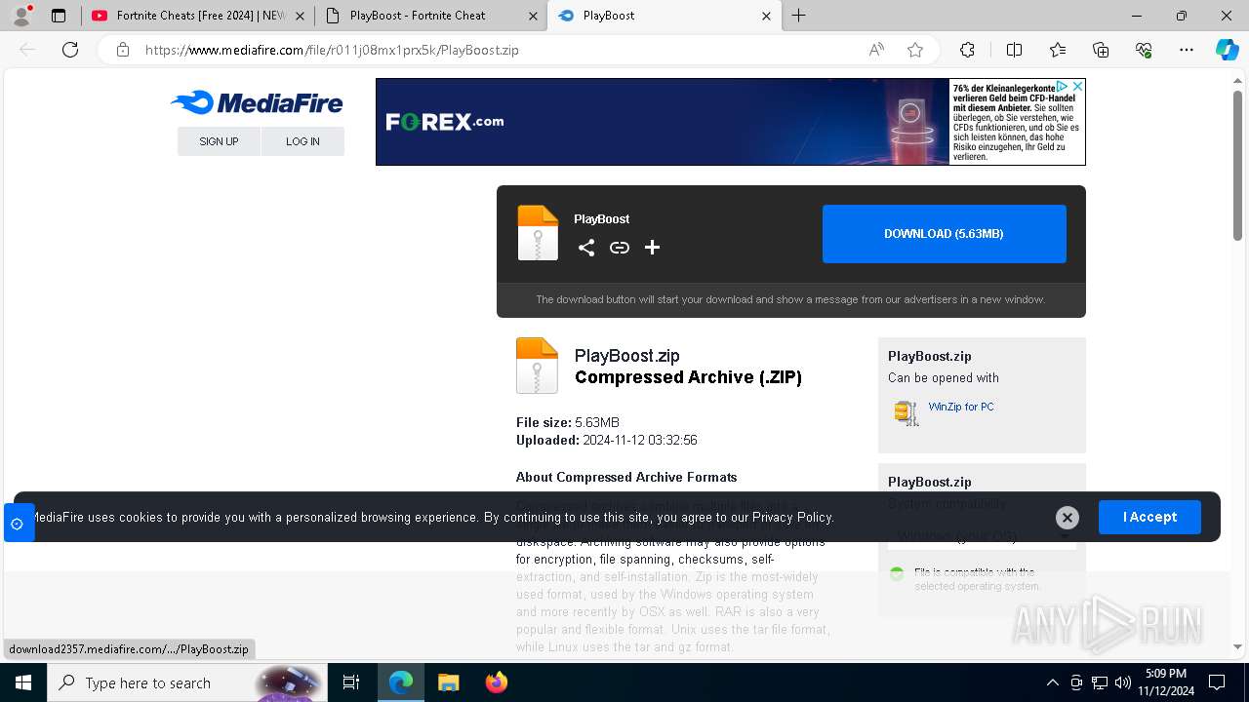1249x702 pixels.
Task: Open File Explorer from taskbar
Action: [x=448, y=682]
